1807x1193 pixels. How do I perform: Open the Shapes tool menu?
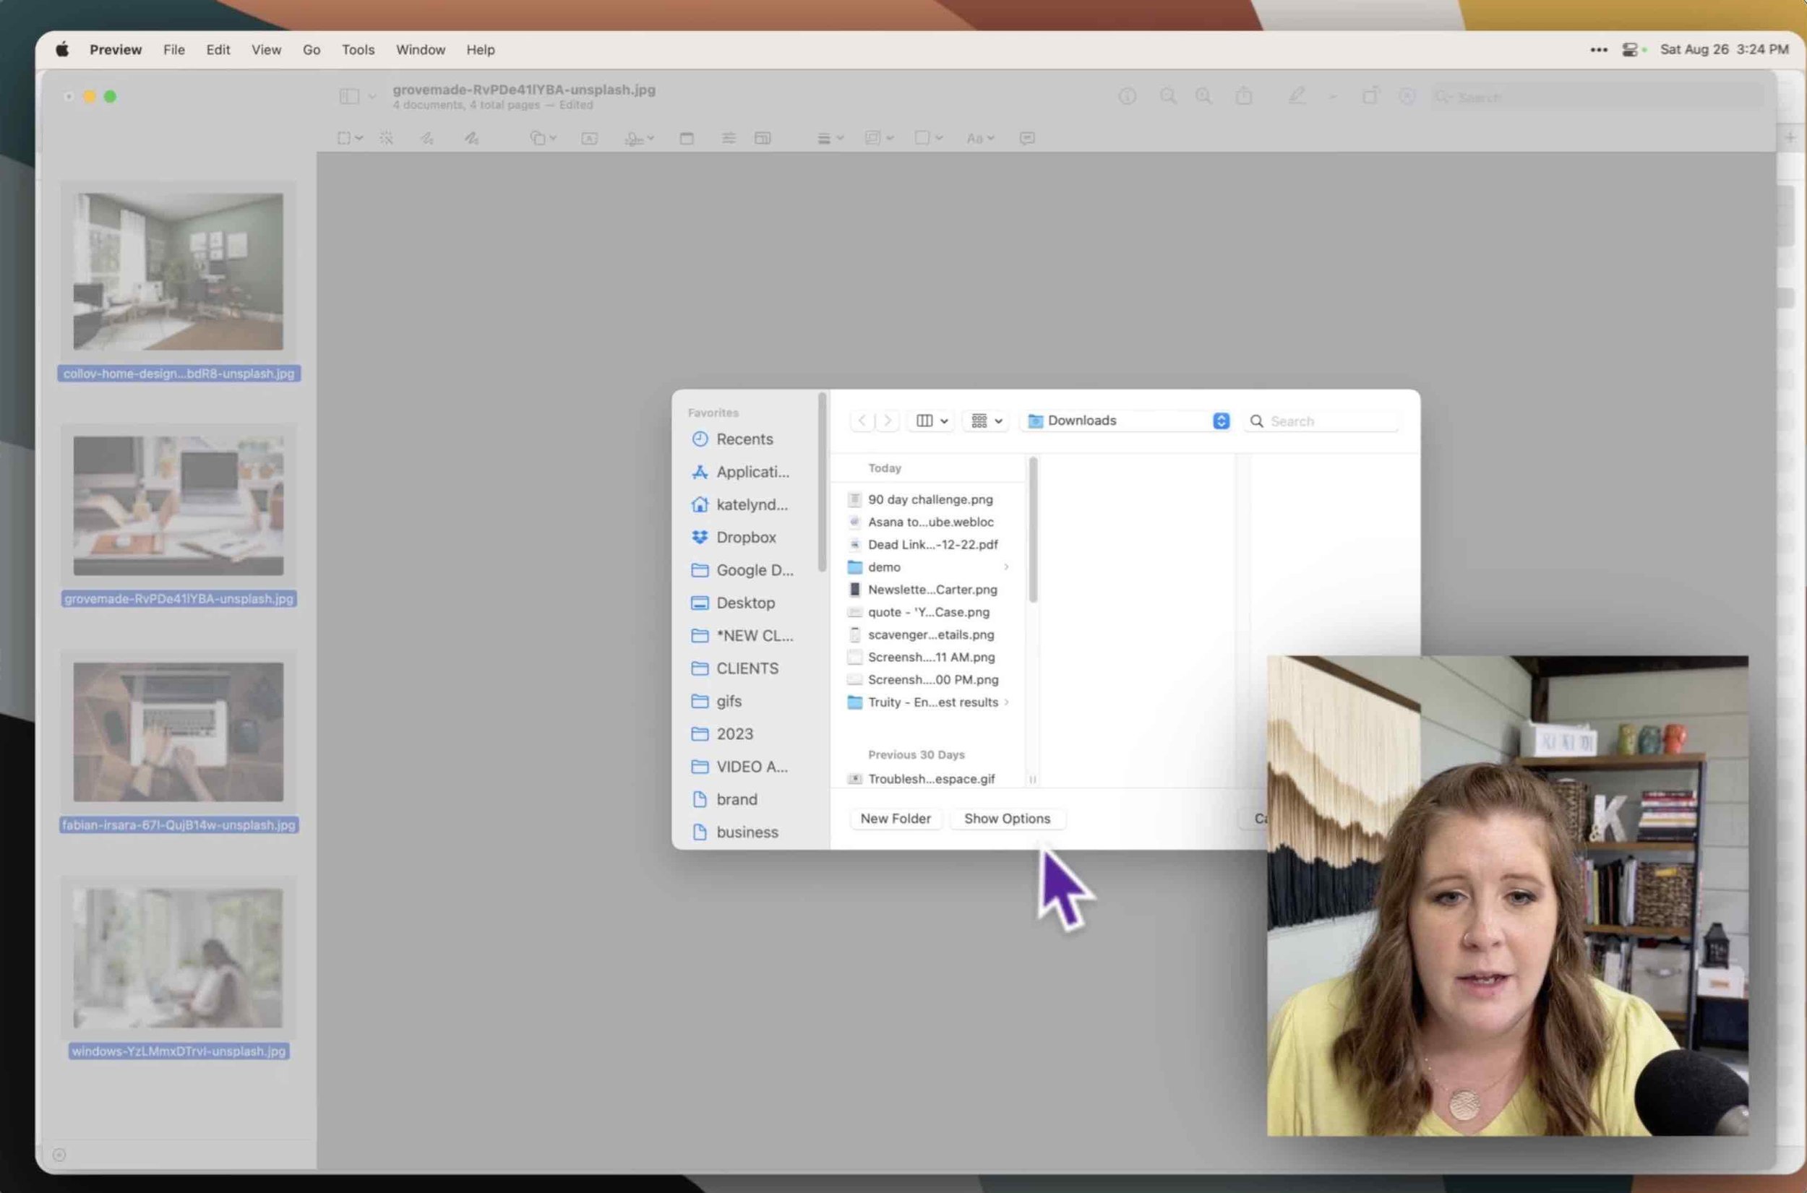point(543,138)
